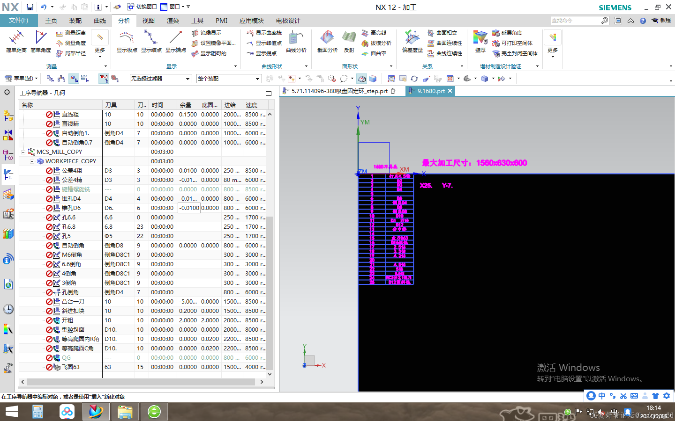
Task: Click the 刀具 column header
Action: pos(119,105)
